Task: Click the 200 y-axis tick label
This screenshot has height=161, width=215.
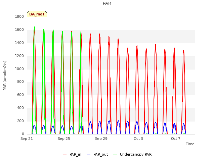Action: coord(20,121)
